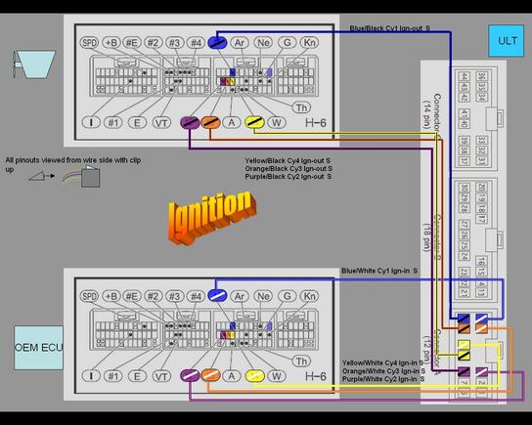Screen dimensions: 532x425
Task: Click the yellow/black striped oval in the upper diagram
Action: pyautogui.click(x=254, y=122)
